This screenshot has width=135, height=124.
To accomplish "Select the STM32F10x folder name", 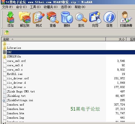I will pyautogui.click(x=14, y=57).
